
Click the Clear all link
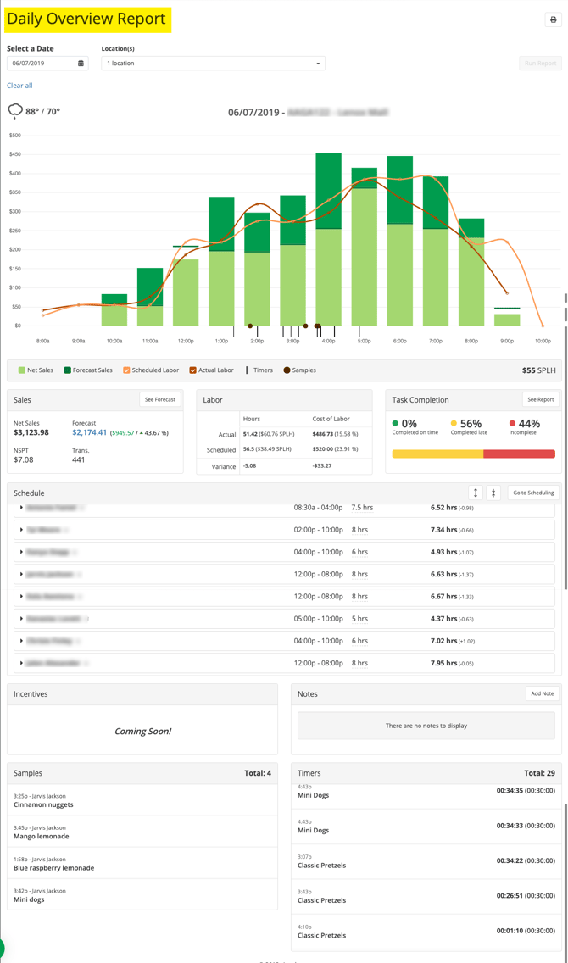click(x=19, y=86)
